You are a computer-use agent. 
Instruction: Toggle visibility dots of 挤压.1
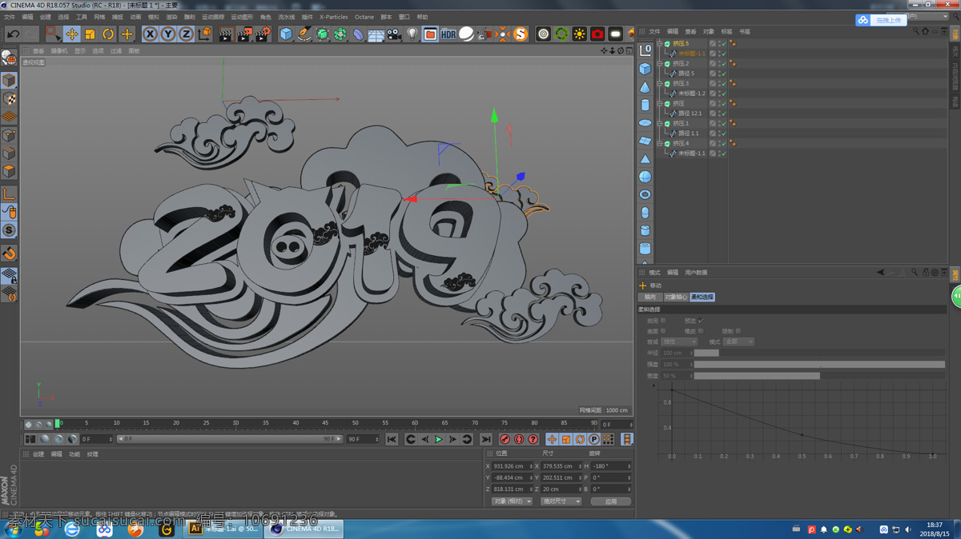tap(718, 123)
